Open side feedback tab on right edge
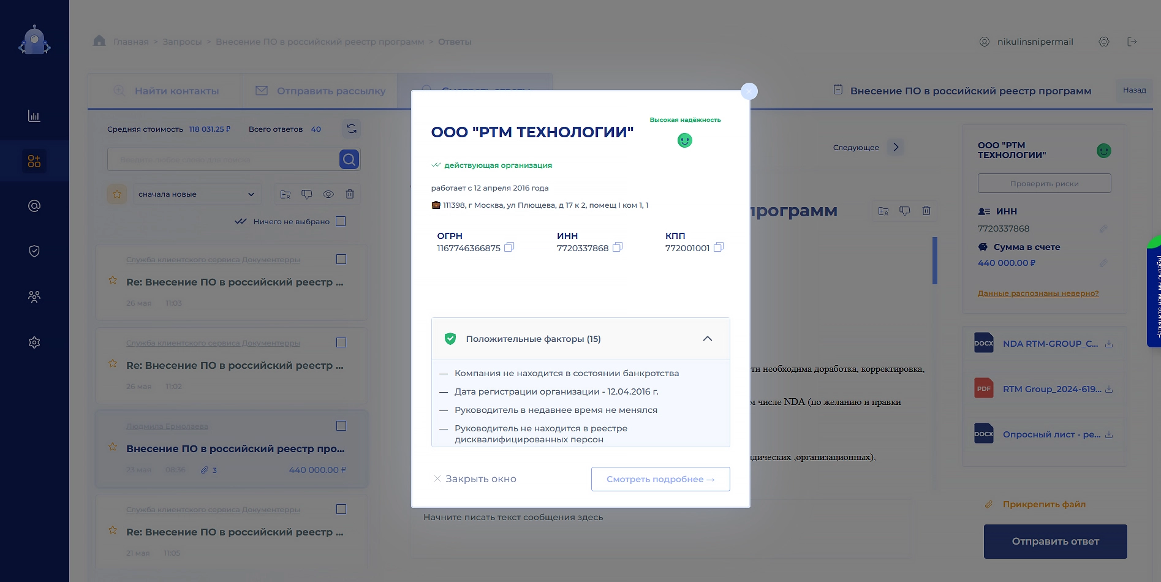Screen dimensions: 1161x582 [1154, 292]
